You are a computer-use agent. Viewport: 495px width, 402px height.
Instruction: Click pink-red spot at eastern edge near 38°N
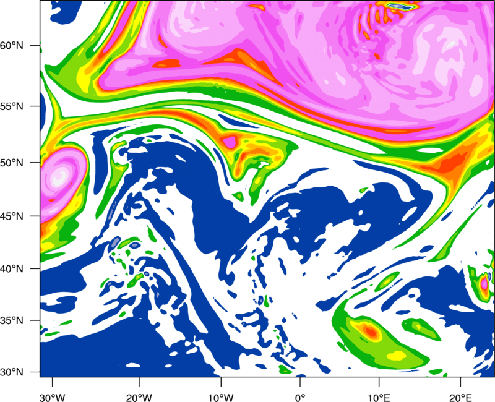pyautogui.click(x=484, y=284)
